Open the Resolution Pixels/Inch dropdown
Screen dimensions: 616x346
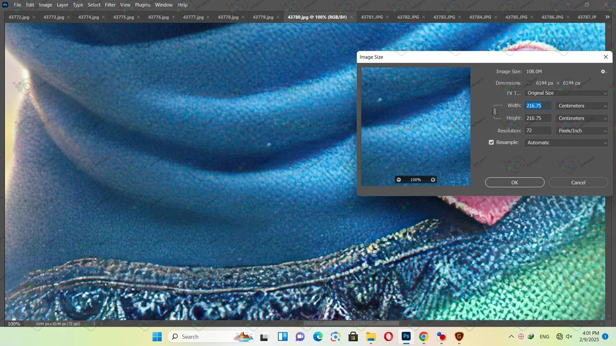tap(582, 131)
